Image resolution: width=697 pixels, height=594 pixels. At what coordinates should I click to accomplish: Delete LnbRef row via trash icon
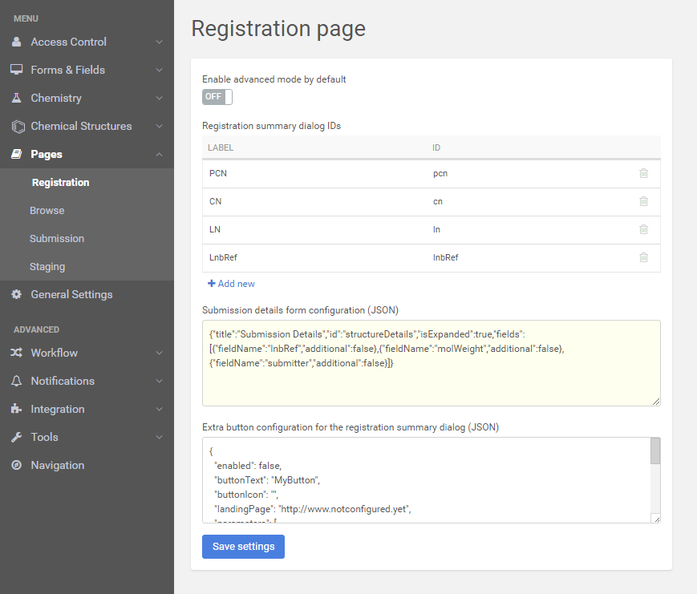(643, 257)
